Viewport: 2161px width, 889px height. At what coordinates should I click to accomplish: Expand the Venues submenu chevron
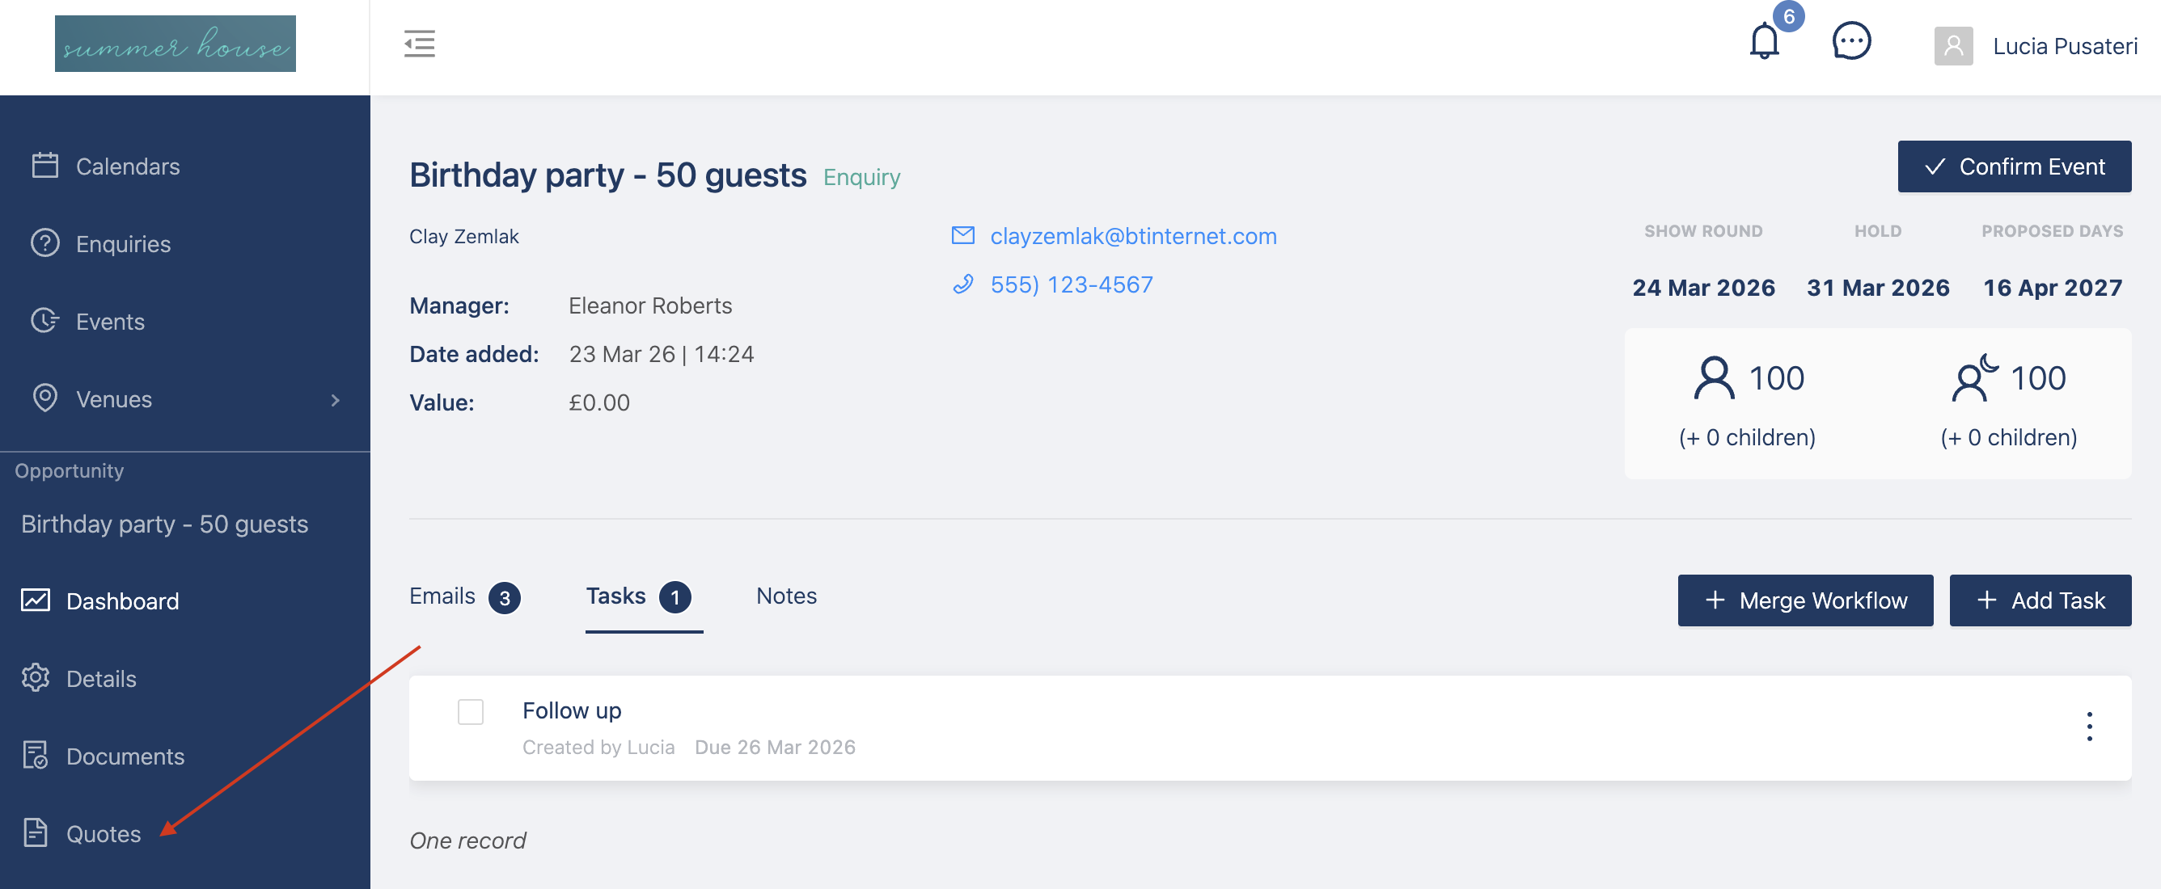[x=336, y=400]
